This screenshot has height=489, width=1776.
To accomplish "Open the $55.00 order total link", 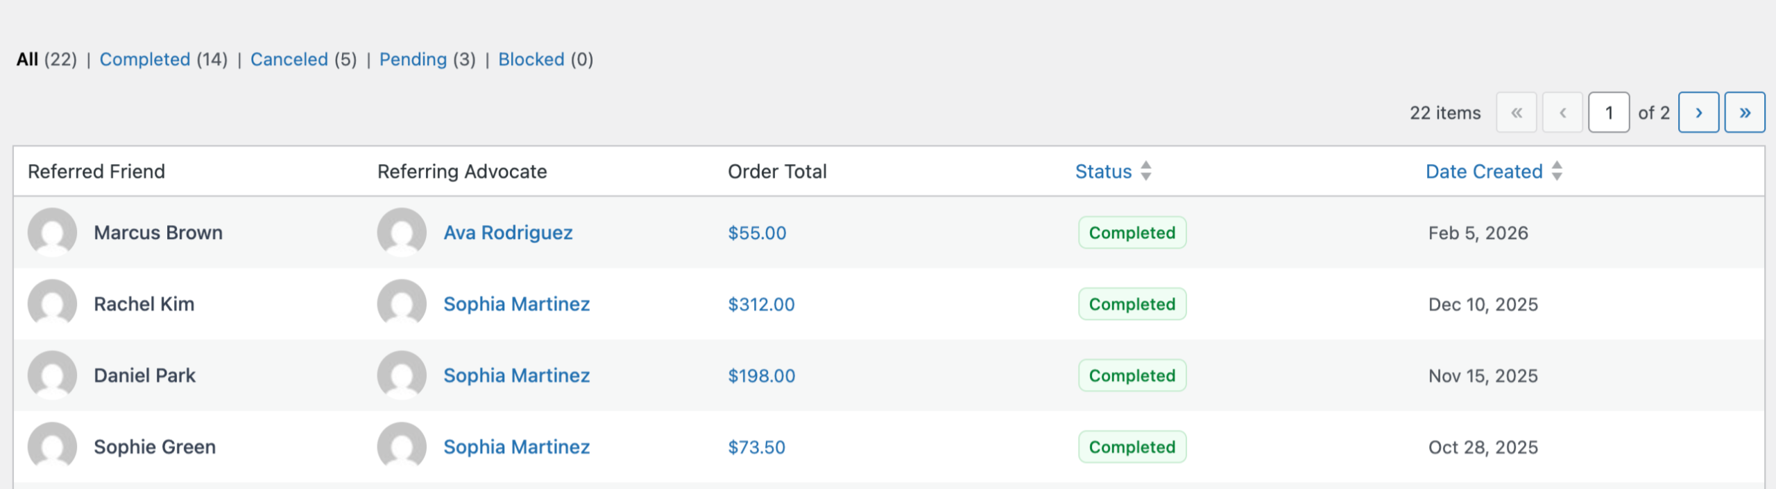I will coord(757,233).
